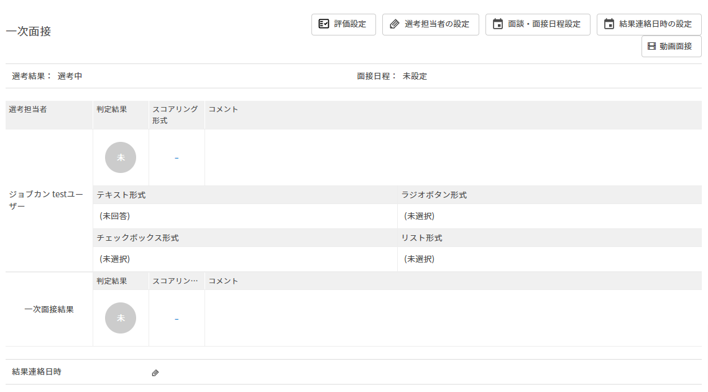708x392 pixels.
Task: Click the empty コメント cell for ジョブカン testユーザー
Action: (453, 157)
